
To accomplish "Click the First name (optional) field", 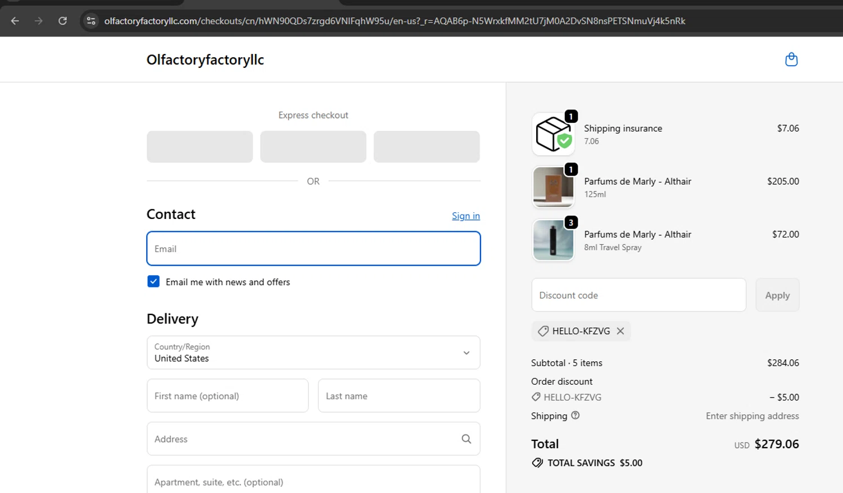I will (x=228, y=396).
